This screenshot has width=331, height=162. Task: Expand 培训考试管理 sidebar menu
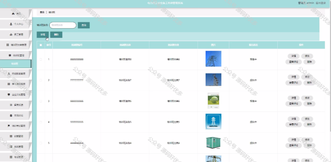[x=16, y=126]
